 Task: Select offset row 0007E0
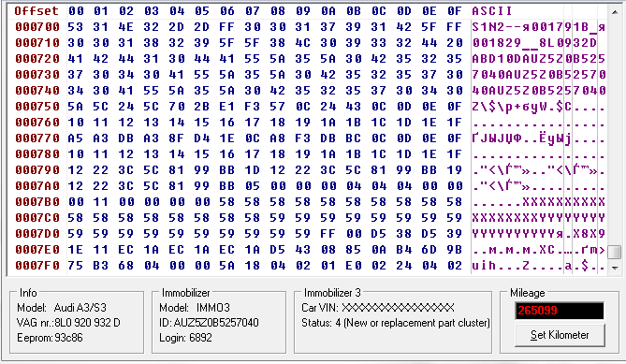pos(37,250)
